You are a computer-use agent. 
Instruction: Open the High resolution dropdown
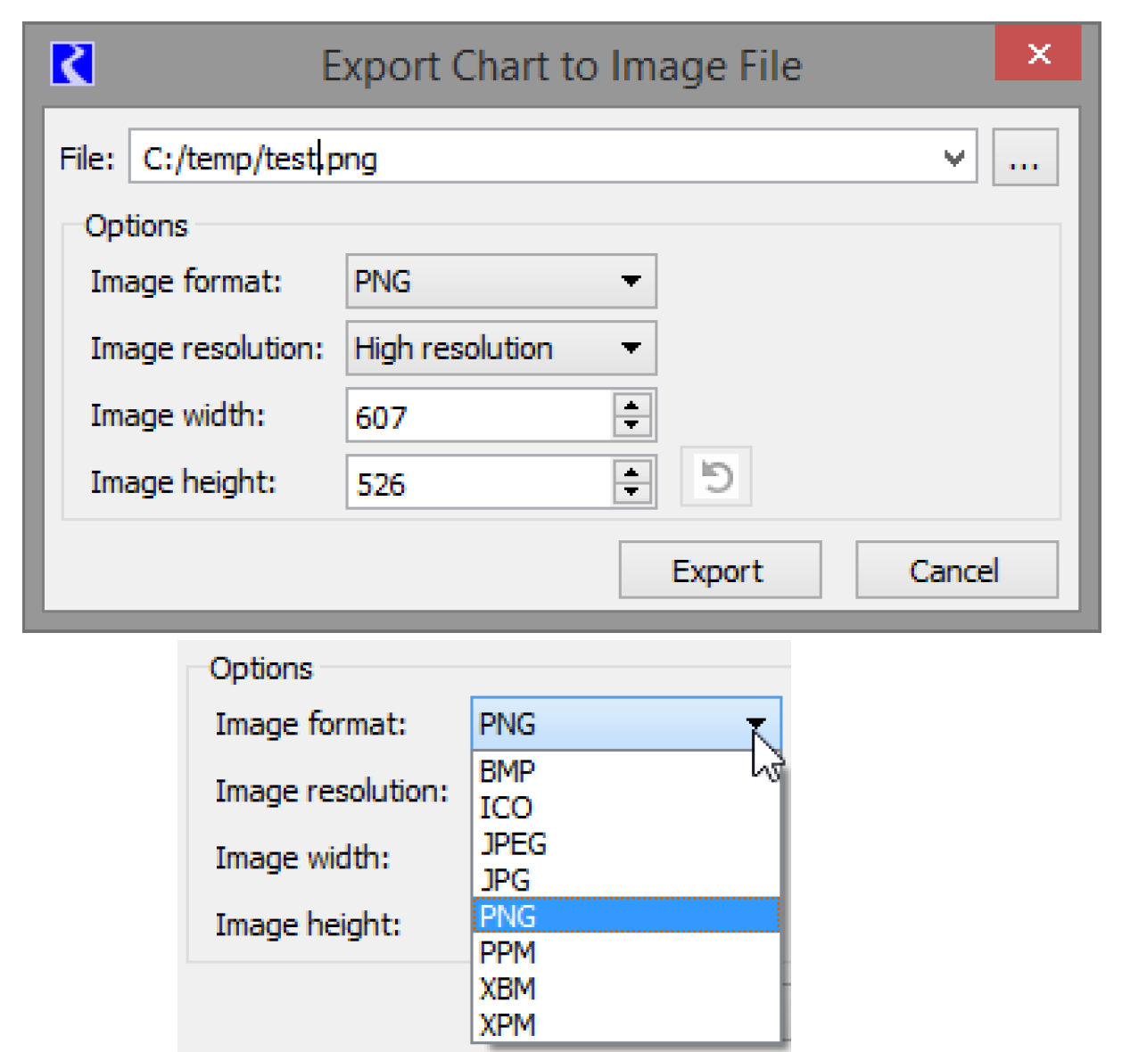[500, 349]
